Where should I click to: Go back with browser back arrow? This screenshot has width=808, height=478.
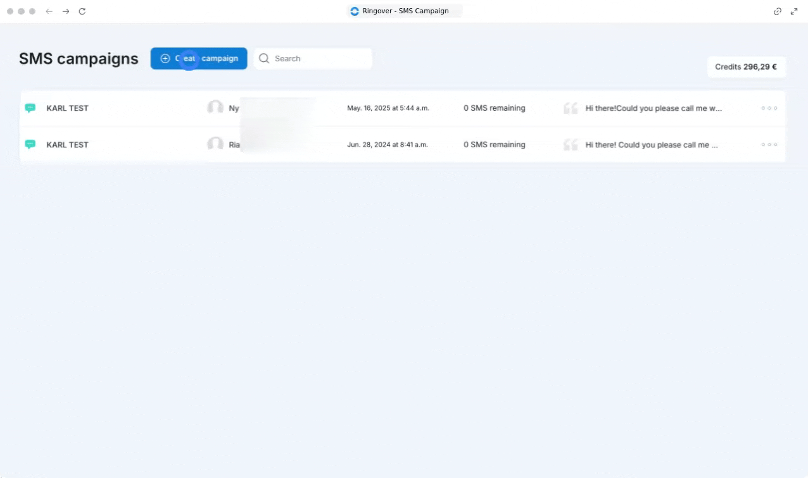pos(49,11)
